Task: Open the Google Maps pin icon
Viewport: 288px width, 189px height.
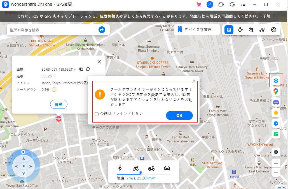Action: 276,91
